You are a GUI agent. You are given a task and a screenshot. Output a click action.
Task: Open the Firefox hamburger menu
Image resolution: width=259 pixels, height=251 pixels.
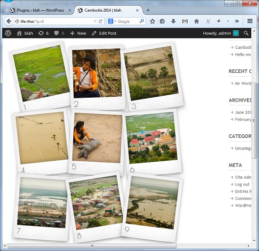tap(250, 21)
